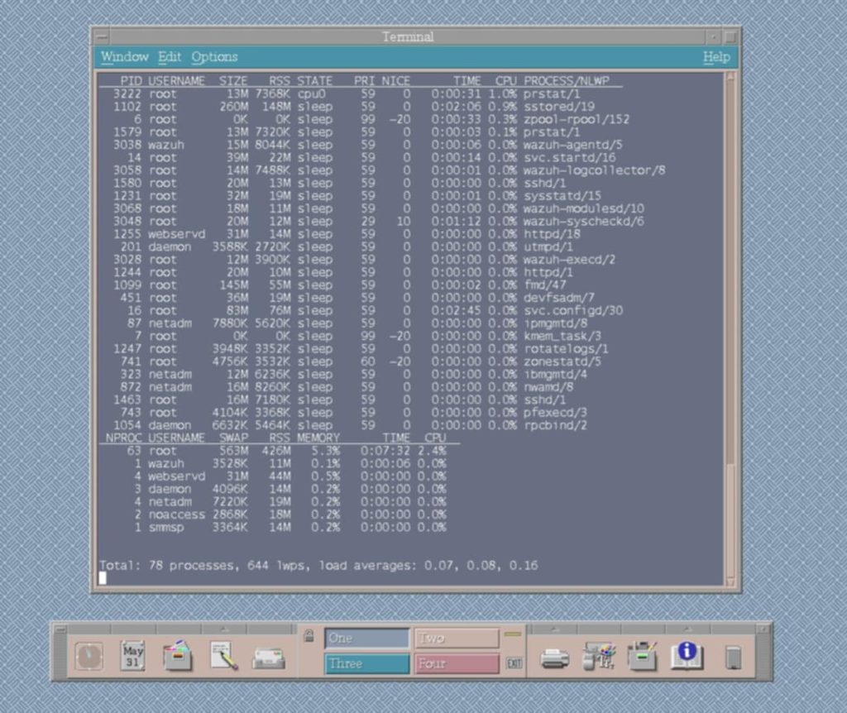This screenshot has height=713, width=847.
Task: Click the clock icon in the front panel
Action: (89, 657)
